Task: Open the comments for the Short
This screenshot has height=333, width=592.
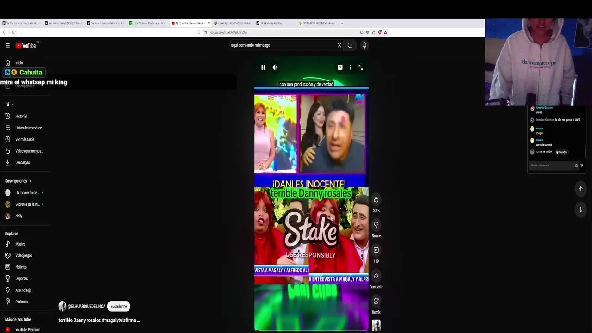Action: (376, 250)
